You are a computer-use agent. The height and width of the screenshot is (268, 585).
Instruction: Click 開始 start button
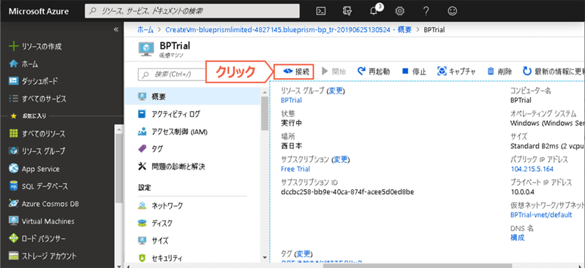(333, 72)
